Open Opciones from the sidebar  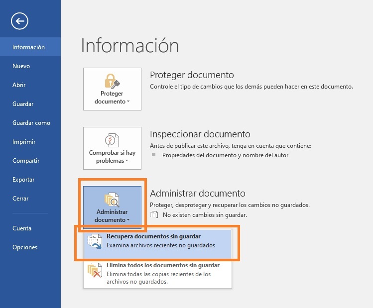25,247
